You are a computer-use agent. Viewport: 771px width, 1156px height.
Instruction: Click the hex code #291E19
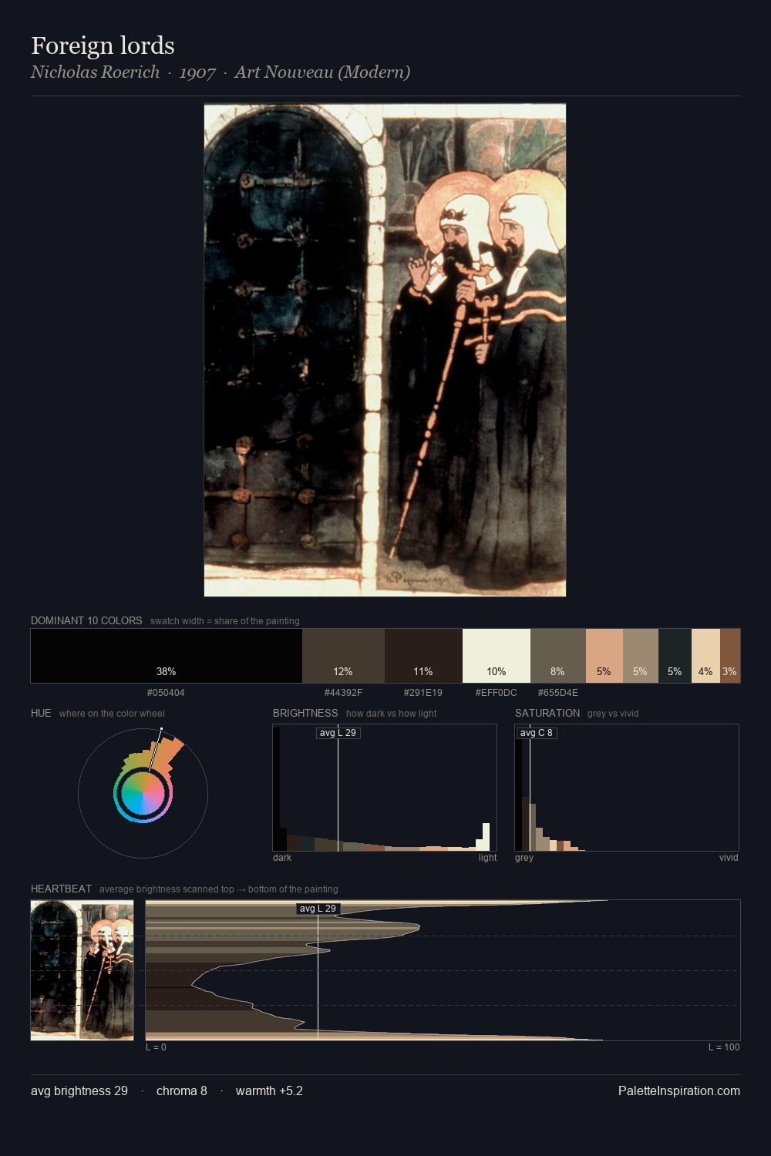pos(423,693)
